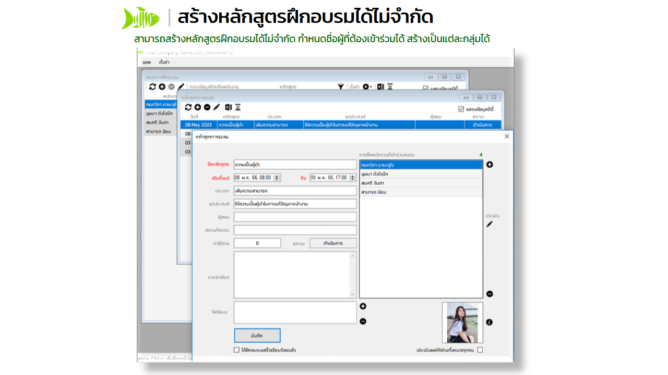Open the ตั้งค่า gear dropdown in ระบบการฝึกอบรม toolbar

point(367,86)
